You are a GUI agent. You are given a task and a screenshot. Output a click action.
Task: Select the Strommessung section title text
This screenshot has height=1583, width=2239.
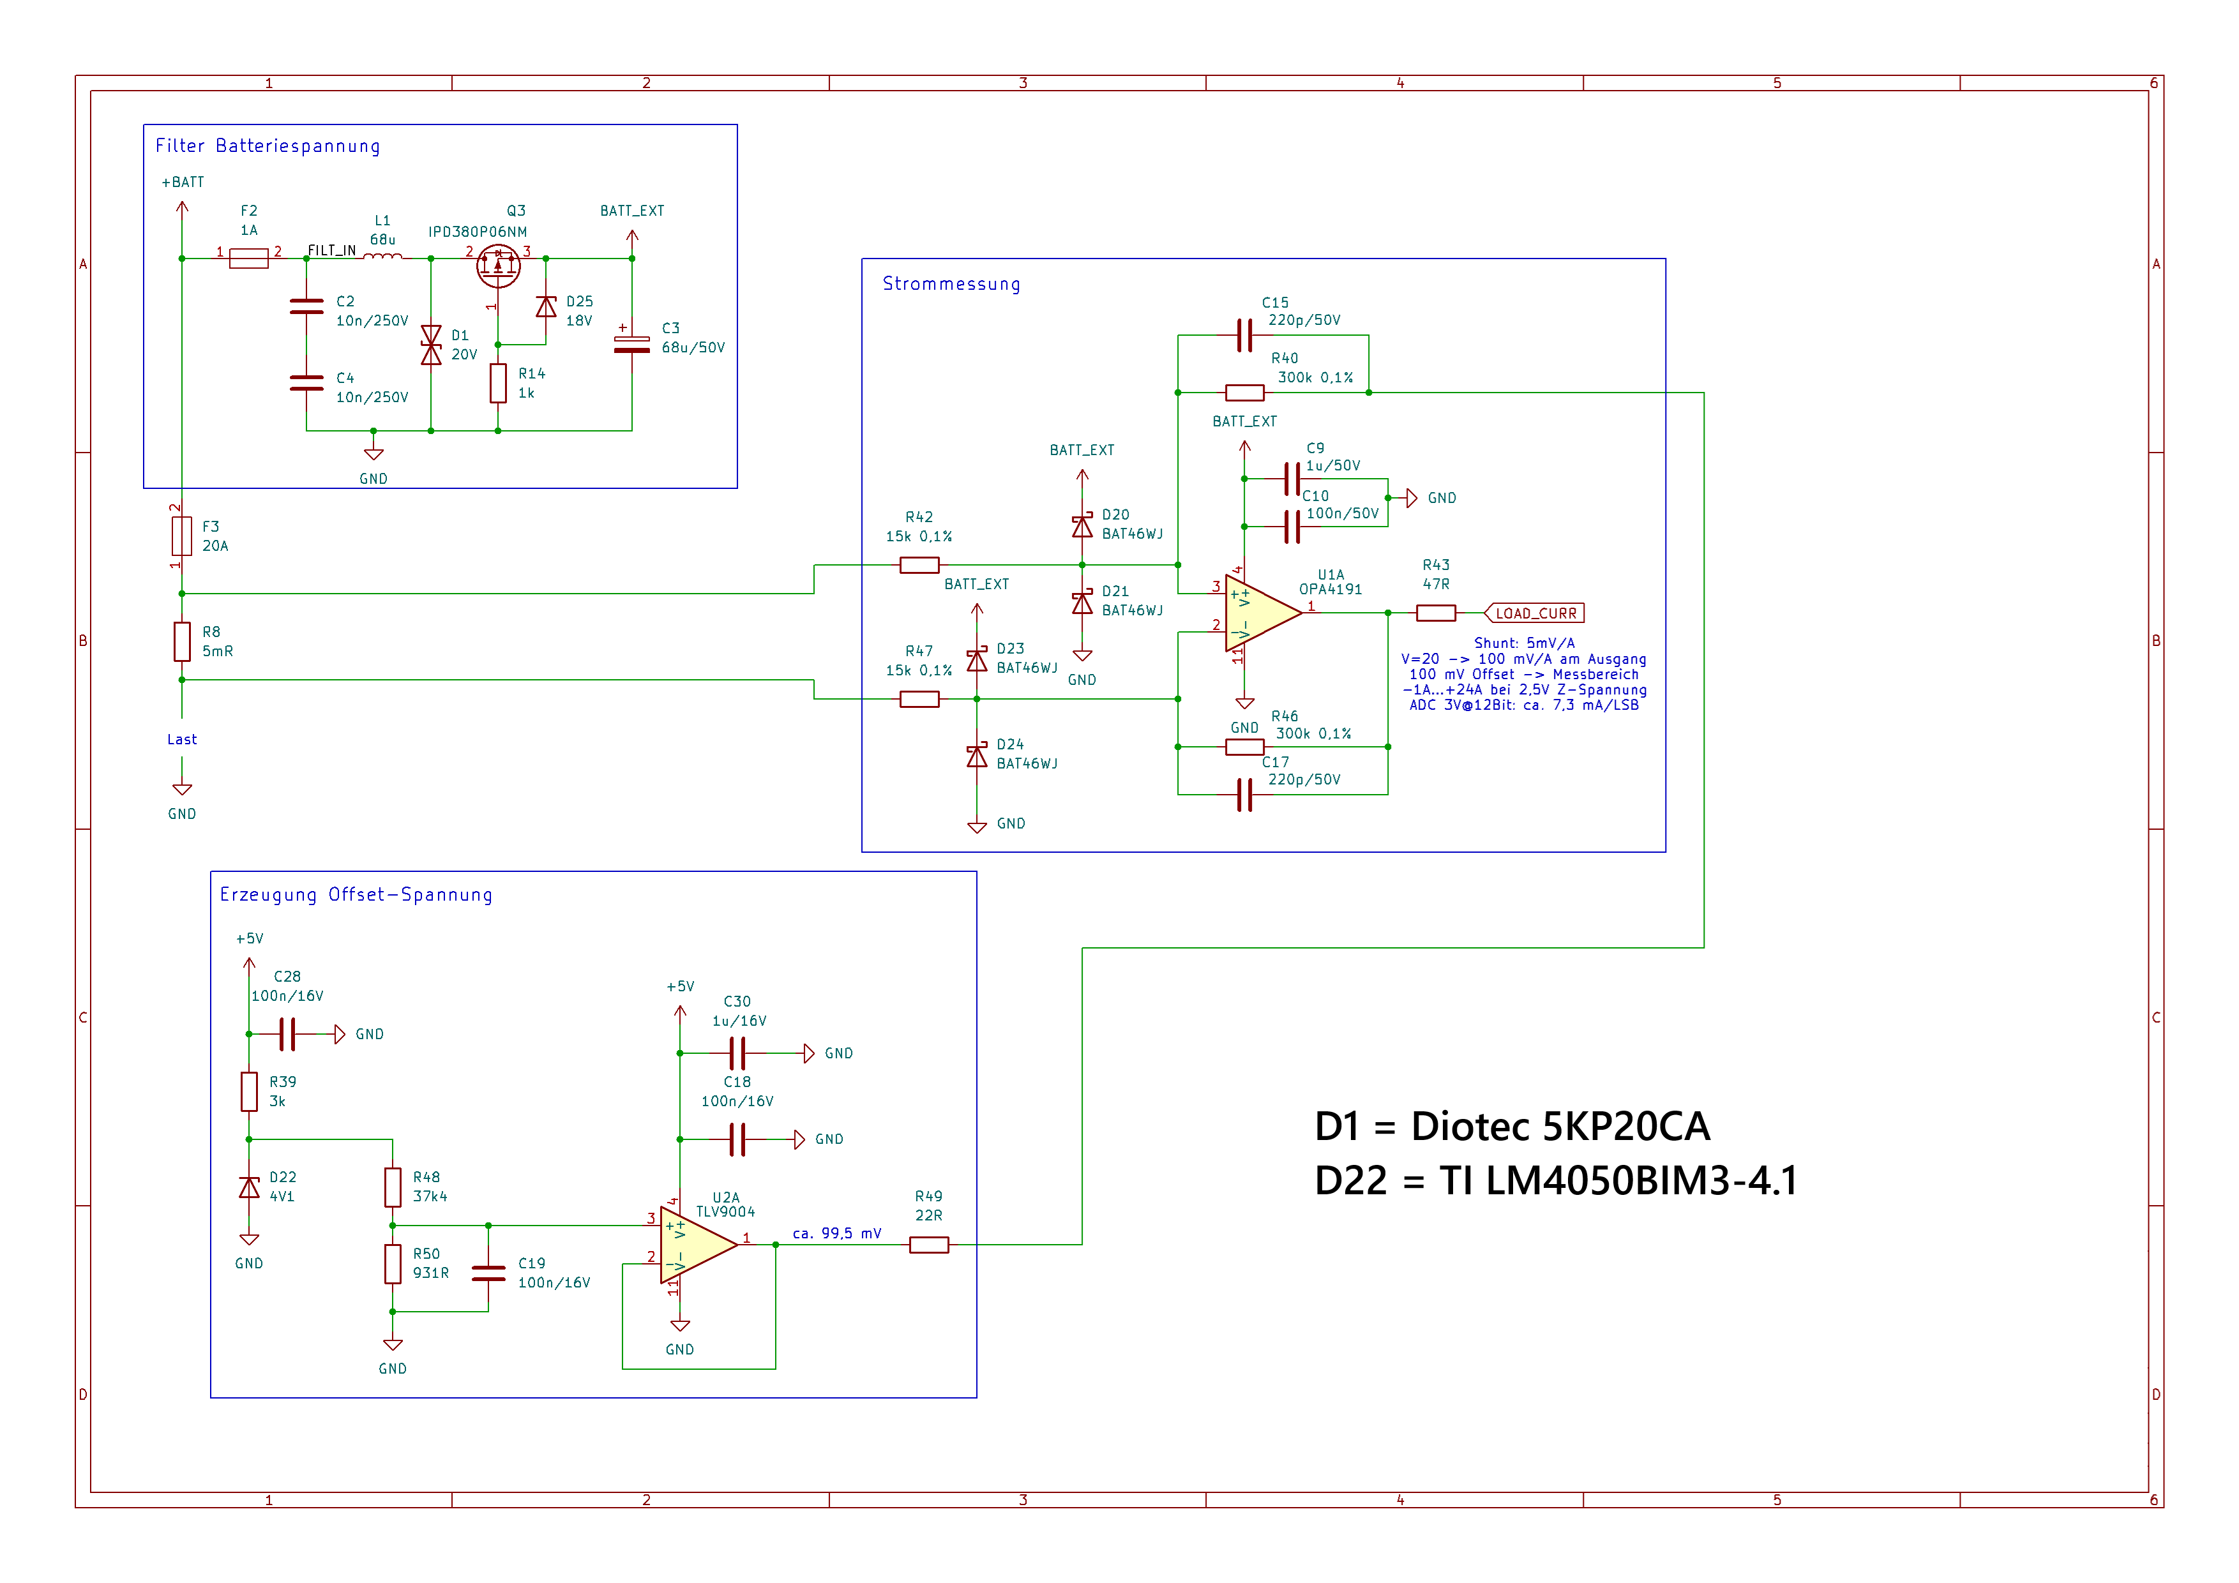[951, 283]
